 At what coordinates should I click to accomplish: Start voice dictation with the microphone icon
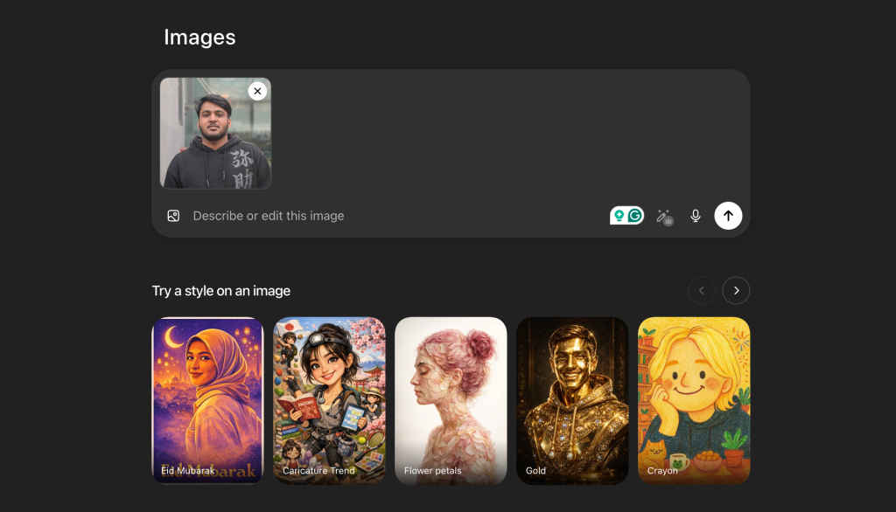pos(696,216)
